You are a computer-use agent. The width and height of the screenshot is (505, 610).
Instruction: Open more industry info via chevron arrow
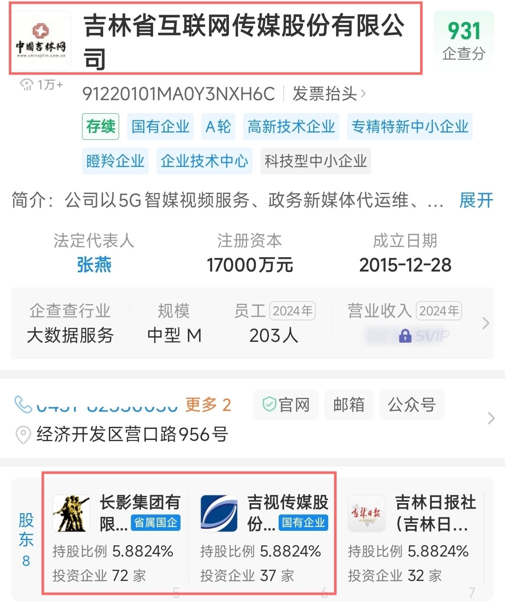click(x=486, y=323)
